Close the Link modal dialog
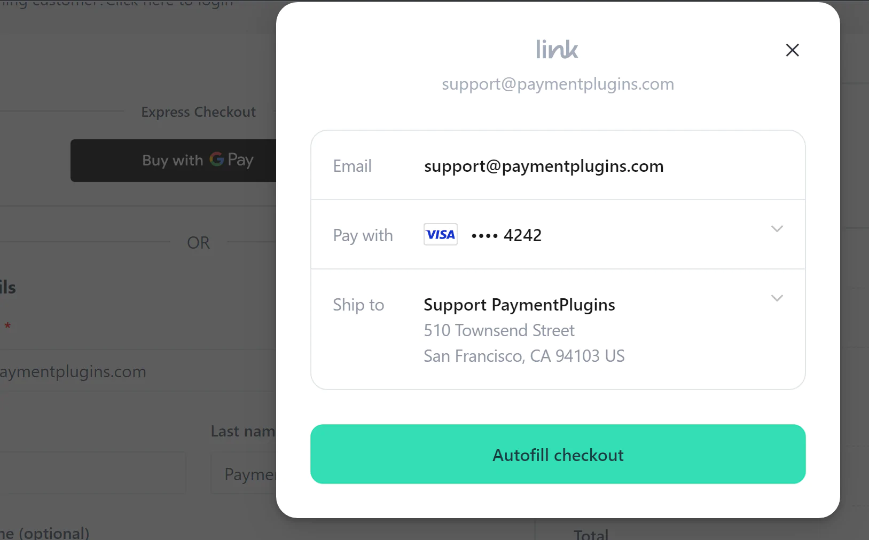This screenshot has height=540, width=869. tap(792, 50)
